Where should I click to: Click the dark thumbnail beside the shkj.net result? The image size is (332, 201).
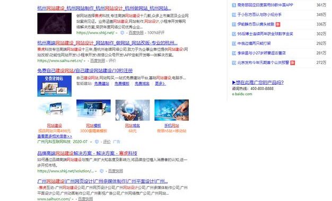55,23
